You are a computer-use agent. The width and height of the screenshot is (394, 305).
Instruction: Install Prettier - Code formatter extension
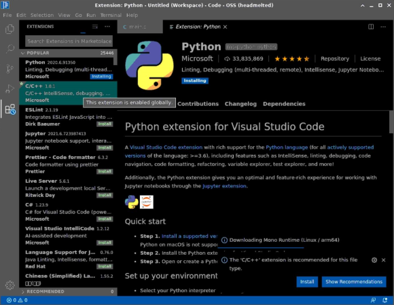[x=105, y=172]
